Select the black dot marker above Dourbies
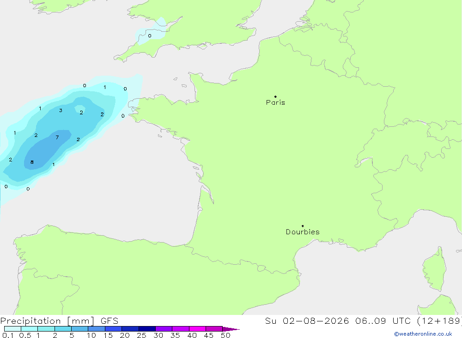The width and height of the screenshot is (462, 338). [303, 226]
